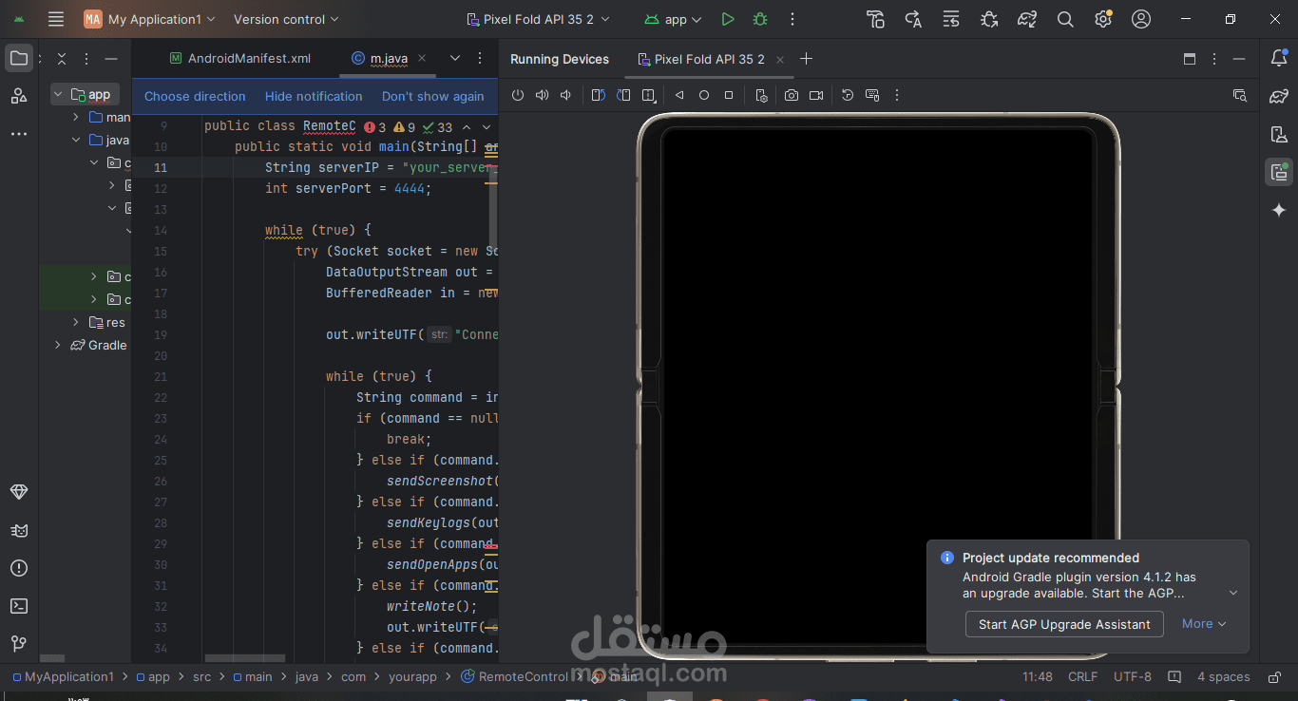
Task: Click the RemoteControl breadcrumb
Action: pyautogui.click(x=514, y=677)
